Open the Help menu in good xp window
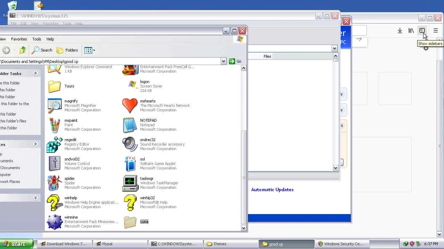This screenshot has width=444, height=249. pos(50,39)
